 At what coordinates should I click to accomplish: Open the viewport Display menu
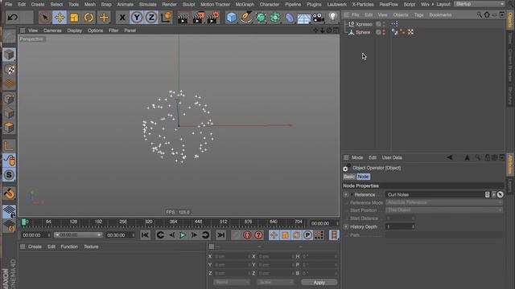pos(75,31)
